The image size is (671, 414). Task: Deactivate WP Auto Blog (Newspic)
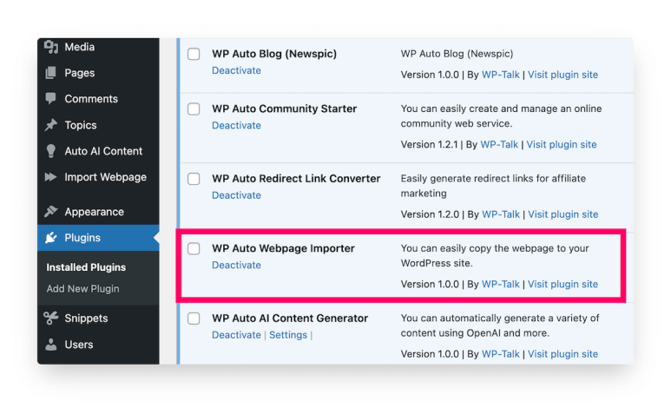(236, 70)
